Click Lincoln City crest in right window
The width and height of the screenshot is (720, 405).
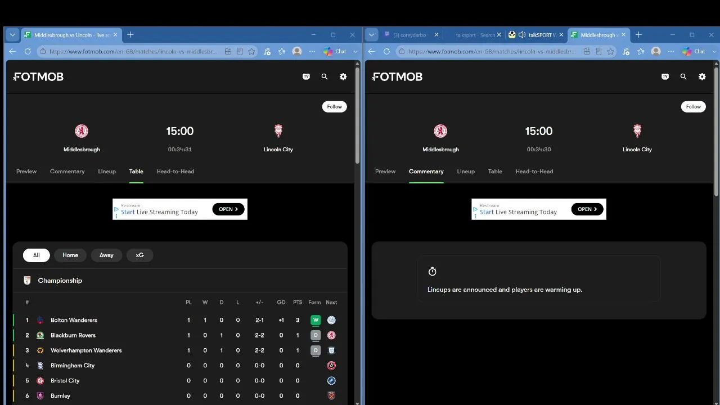(637, 131)
